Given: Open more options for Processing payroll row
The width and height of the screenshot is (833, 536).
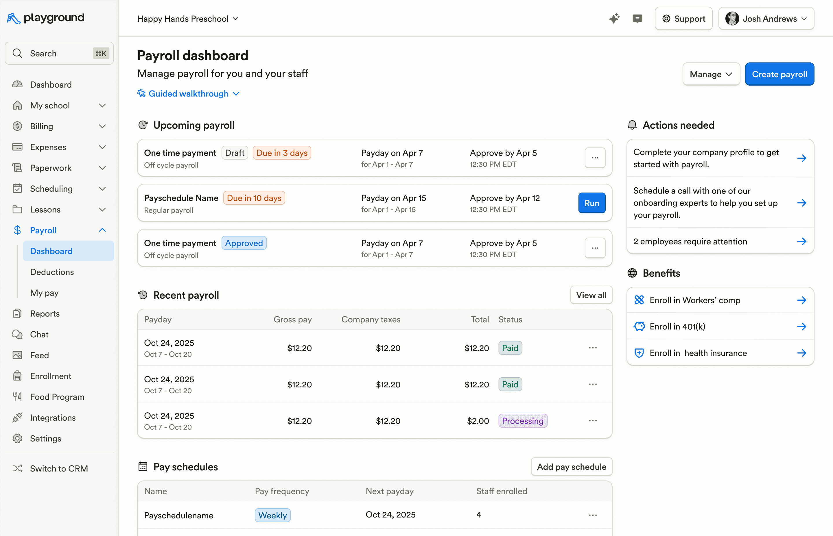Looking at the screenshot, I should click(592, 420).
